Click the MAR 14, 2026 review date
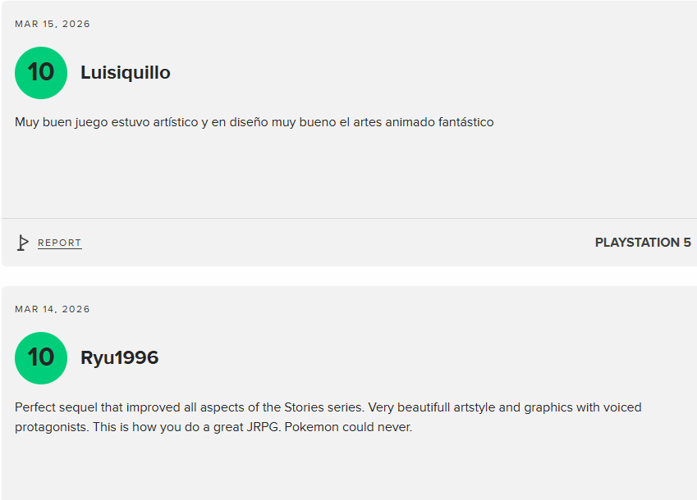This screenshot has height=500, width=697. tap(53, 309)
